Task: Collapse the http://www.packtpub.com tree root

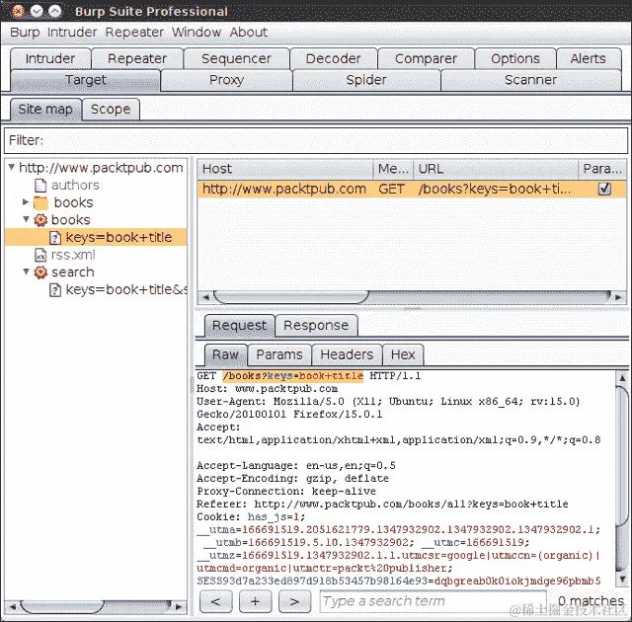Action: coord(12,167)
